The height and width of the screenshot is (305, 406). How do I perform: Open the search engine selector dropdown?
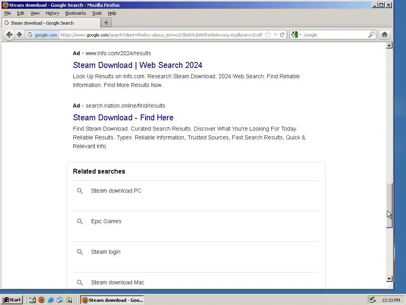tap(296, 35)
